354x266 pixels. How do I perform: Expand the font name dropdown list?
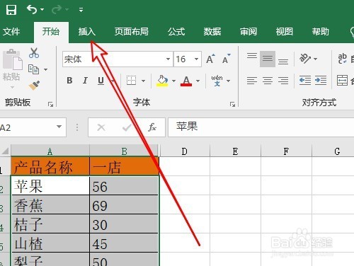(x=168, y=59)
